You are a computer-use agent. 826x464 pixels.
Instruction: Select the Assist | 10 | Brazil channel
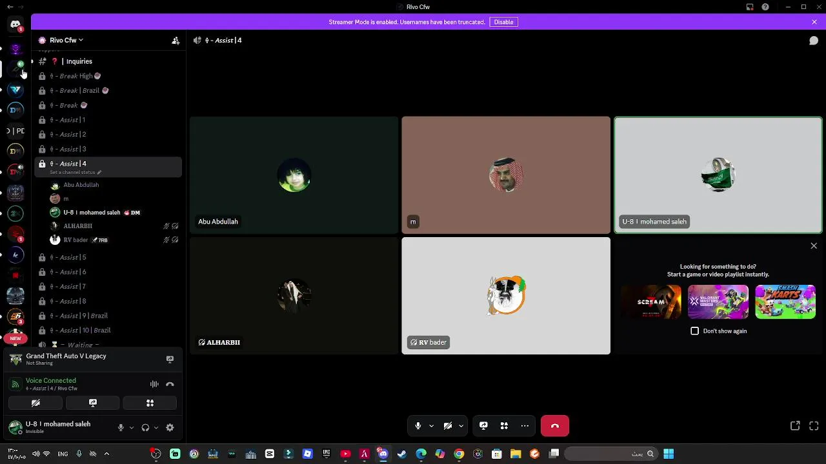108,330
